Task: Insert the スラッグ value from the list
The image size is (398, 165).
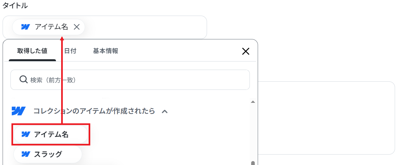Action: tap(47, 154)
